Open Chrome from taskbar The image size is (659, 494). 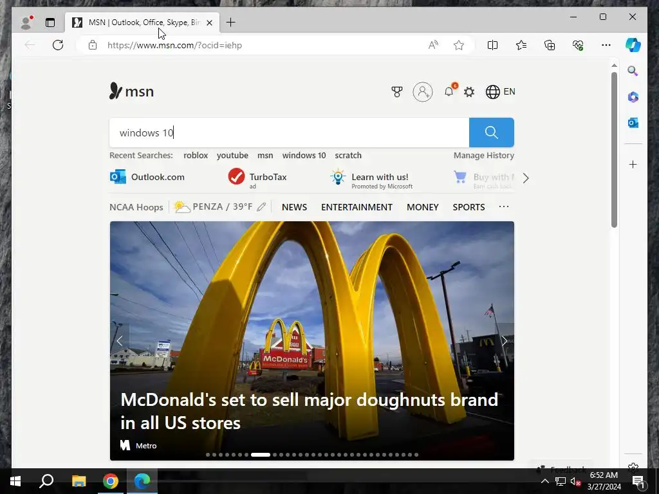pos(111,481)
